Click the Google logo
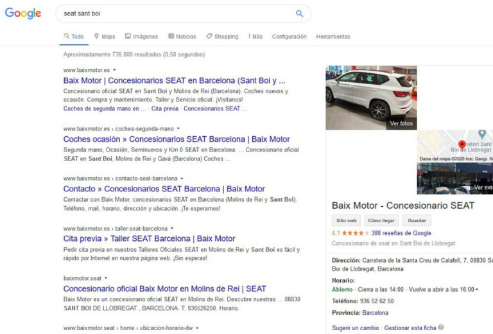Viewport: 493px width, 334px height. pyautogui.click(x=23, y=13)
